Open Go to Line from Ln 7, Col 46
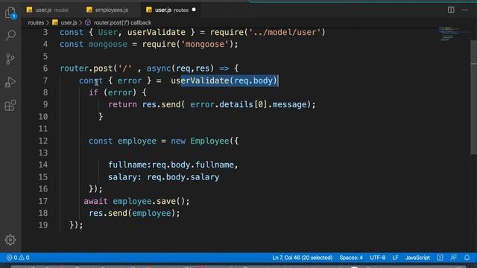The image size is (477, 268). coord(303,258)
